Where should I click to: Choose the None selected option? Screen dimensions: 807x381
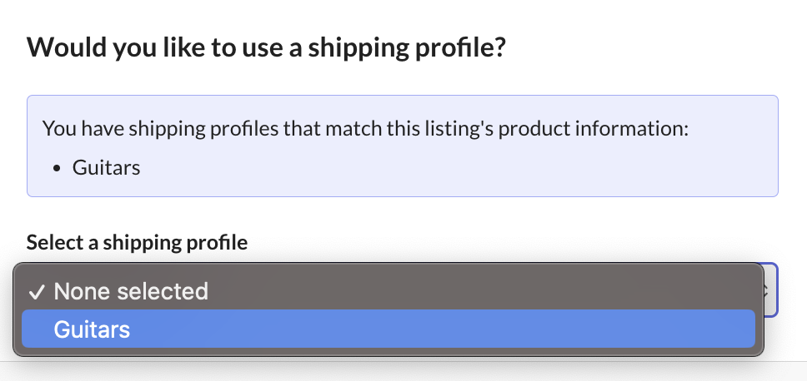[131, 291]
